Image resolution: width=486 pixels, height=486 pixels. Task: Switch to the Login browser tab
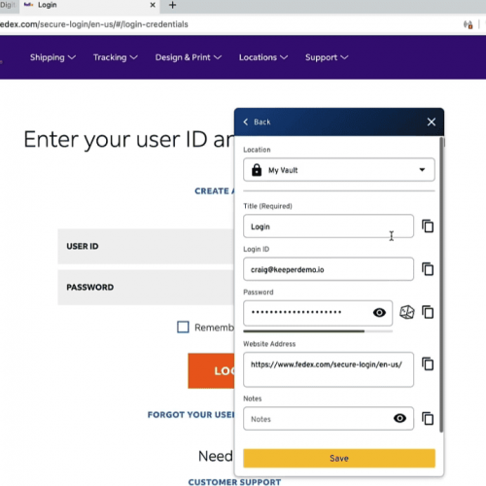89,5
